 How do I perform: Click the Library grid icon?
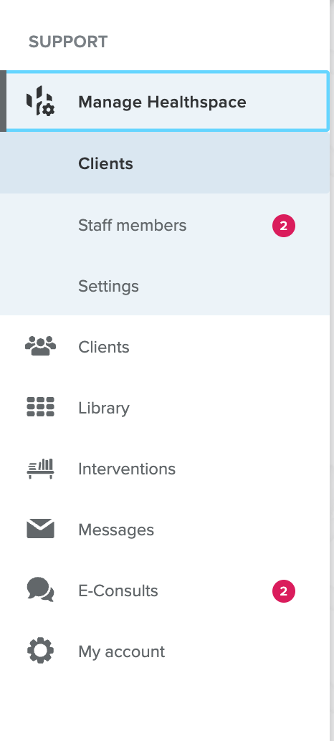point(40,407)
